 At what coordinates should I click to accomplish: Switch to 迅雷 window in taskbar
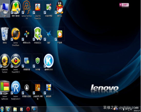pos(34,109)
